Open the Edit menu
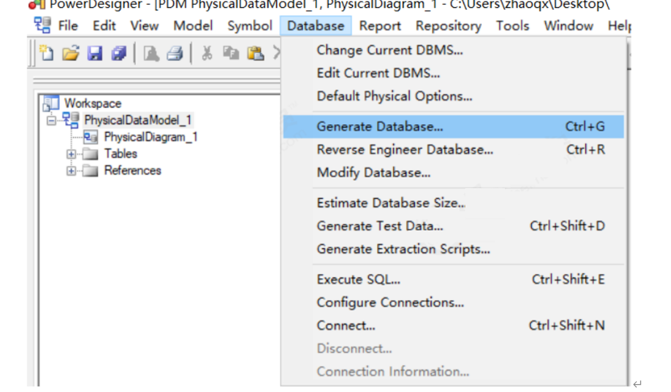Image resolution: width=671 pixels, height=392 pixels. (105, 26)
